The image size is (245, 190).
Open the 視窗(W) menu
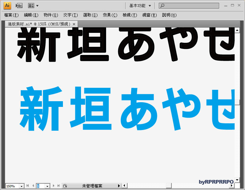coord(150,15)
